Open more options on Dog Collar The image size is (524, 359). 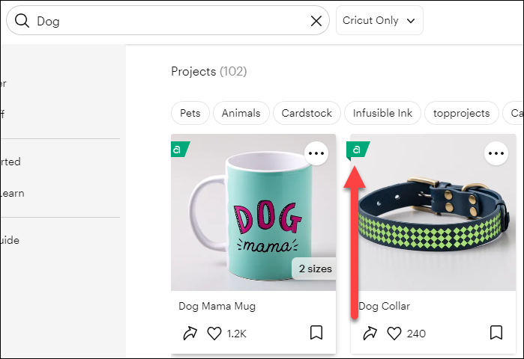[496, 153]
